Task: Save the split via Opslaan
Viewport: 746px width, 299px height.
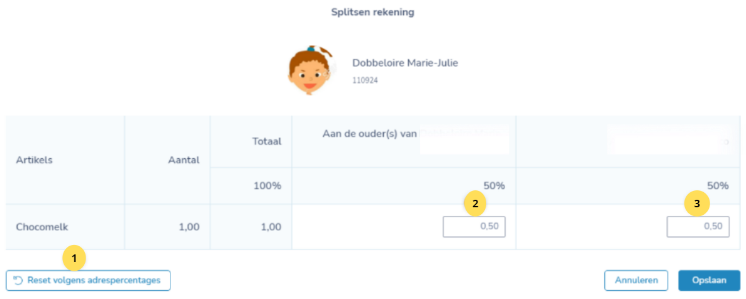Action: click(x=709, y=280)
